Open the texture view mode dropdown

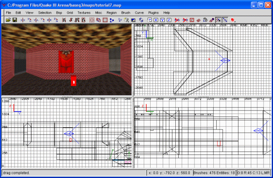click(x=127, y=20)
